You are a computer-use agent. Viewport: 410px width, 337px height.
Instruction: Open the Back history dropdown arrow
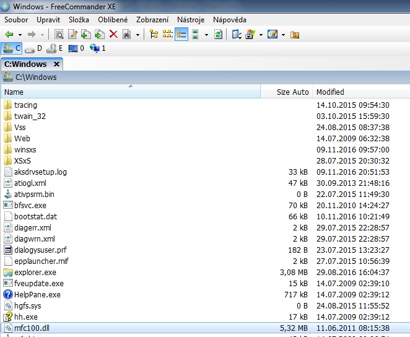point(20,35)
